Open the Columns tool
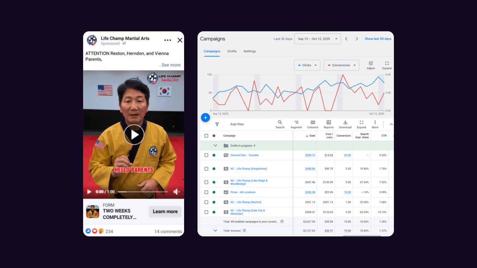The height and width of the screenshot is (268, 477). coord(313,124)
